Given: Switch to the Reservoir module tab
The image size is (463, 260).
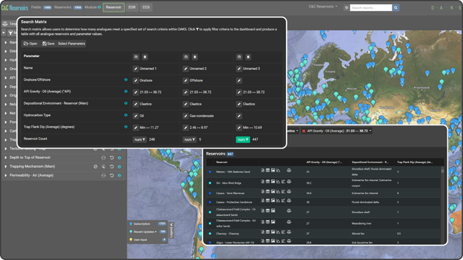Looking at the screenshot, I should point(114,7).
